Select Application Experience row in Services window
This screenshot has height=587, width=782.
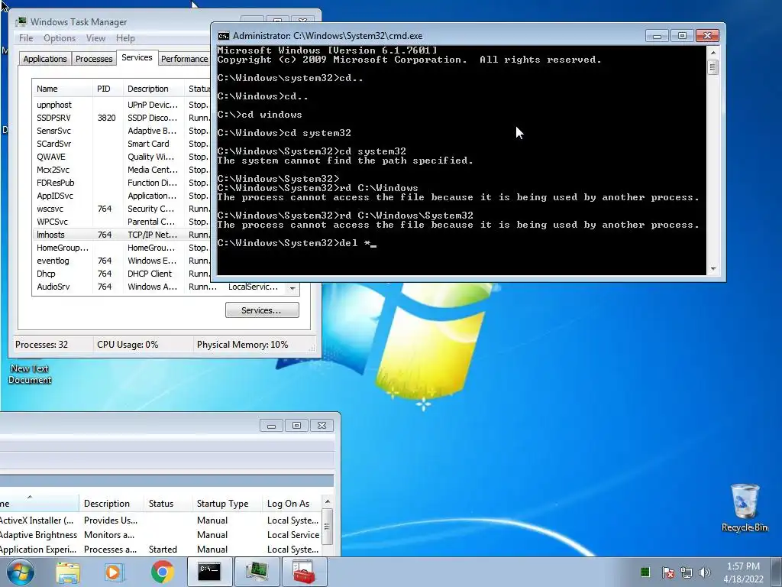point(161,549)
